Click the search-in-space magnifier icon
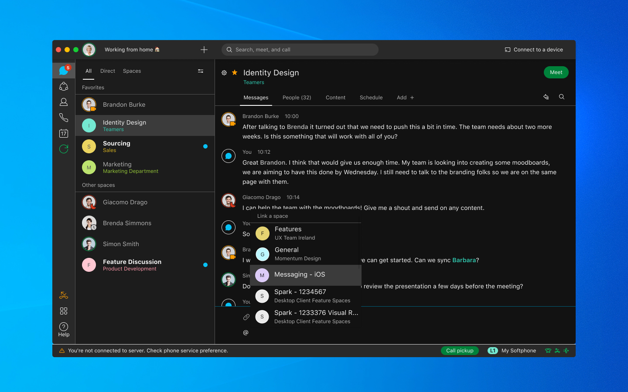The height and width of the screenshot is (392, 628). click(562, 97)
